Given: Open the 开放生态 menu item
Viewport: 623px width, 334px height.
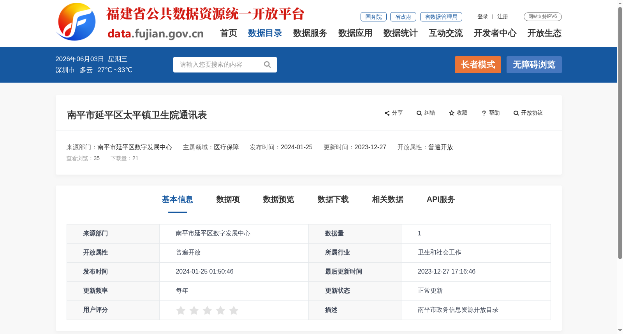Looking at the screenshot, I should [545, 33].
